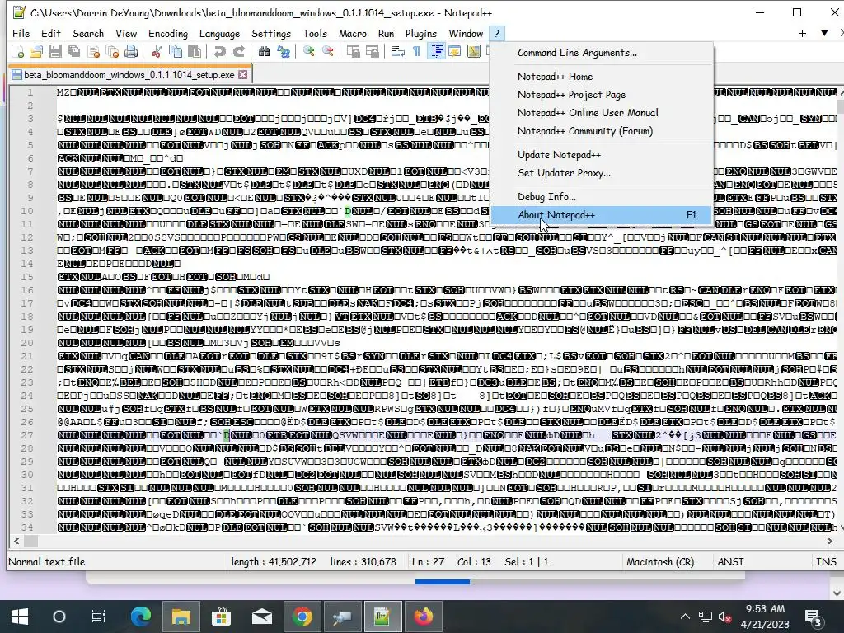844x633 pixels.
Task: Click the horizontal scrollbar left arrow
Action: (x=16, y=541)
